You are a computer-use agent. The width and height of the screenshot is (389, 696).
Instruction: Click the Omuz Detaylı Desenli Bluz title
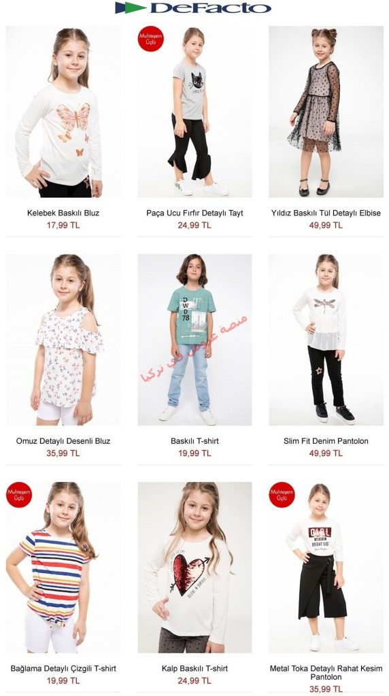point(63,441)
